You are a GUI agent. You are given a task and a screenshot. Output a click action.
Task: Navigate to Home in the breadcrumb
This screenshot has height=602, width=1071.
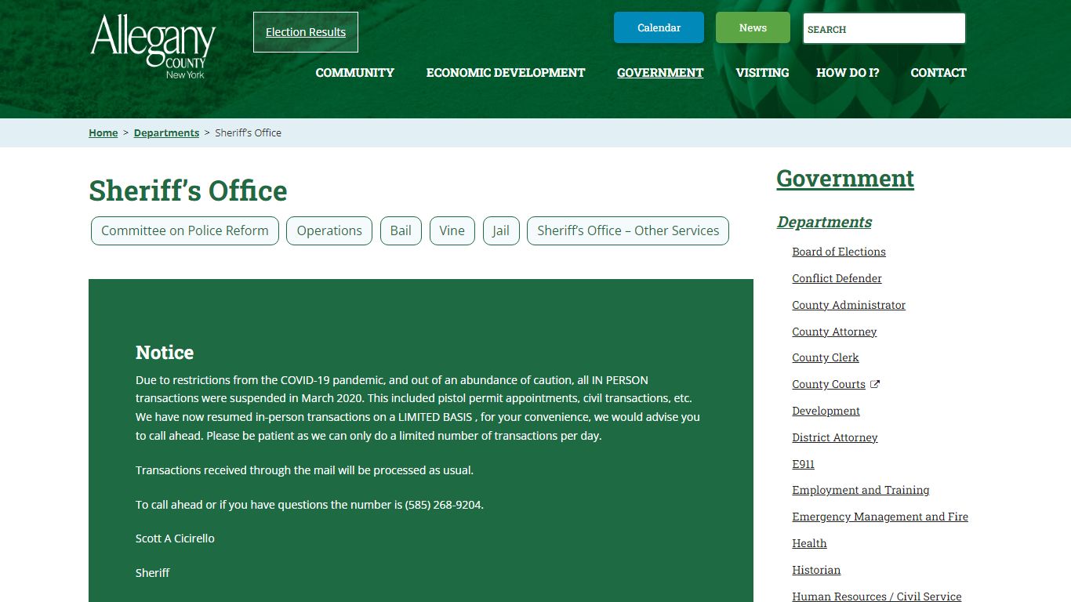coord(103,132)
